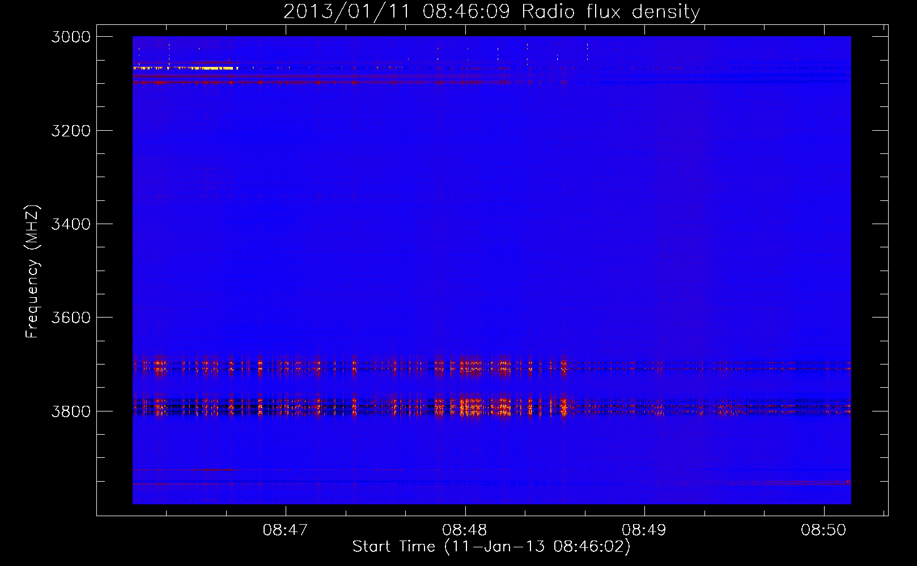Click the 08:48 time axis label
The image size is (917, 566).
pyautogui.click(x=465, y=530)
